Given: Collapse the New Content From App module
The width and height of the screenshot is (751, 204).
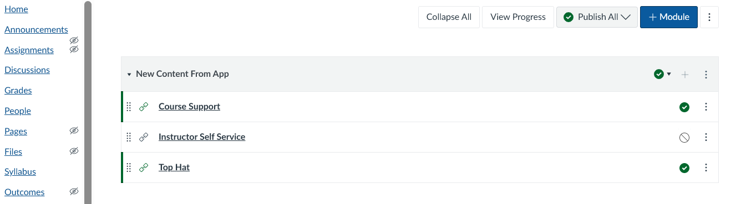Looking at the screenshot, I should click(x=129, y=75).
